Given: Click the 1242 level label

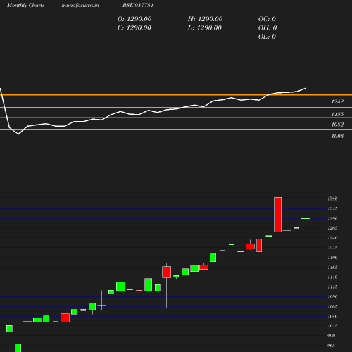Looking at the screenshot, I should tap(337, 101).
